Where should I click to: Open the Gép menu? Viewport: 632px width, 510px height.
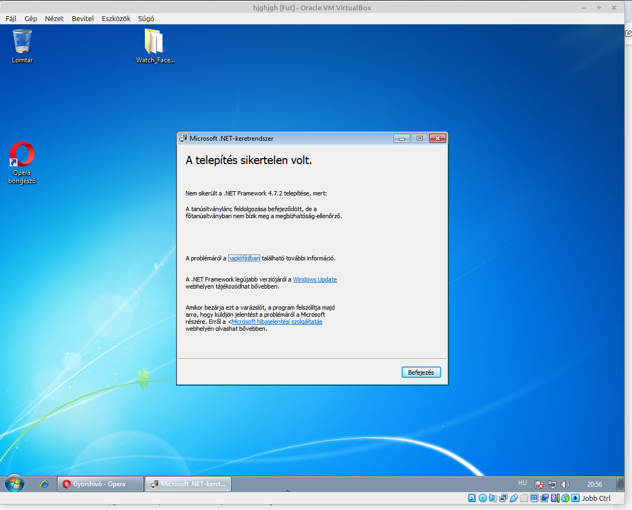31,18
